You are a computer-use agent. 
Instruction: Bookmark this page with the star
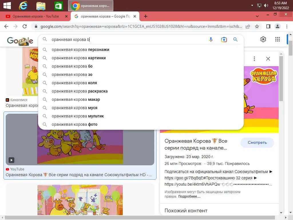(257, 26)
